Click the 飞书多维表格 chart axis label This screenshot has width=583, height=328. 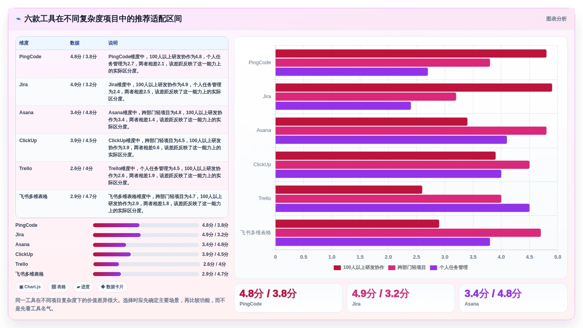(256, 233)
